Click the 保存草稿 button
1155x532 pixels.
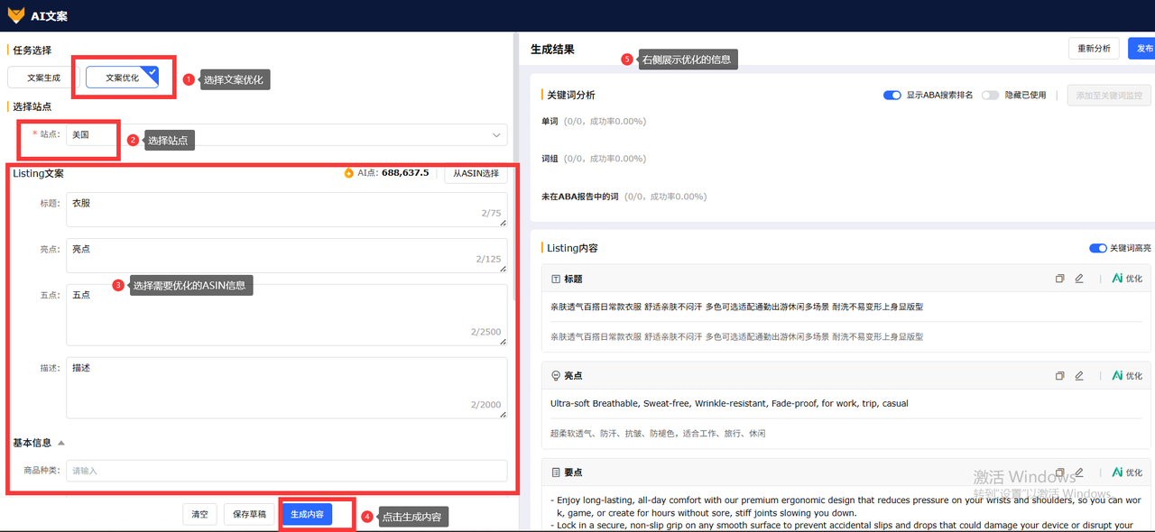pyautogui.click(x=249, y=515)
